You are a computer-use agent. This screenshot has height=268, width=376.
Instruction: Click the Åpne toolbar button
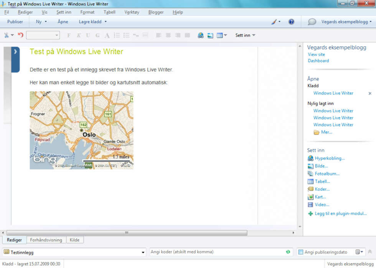pos(63,22)
